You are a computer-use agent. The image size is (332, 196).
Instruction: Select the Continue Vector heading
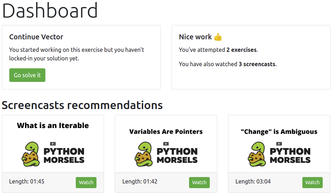pos(36,37)
